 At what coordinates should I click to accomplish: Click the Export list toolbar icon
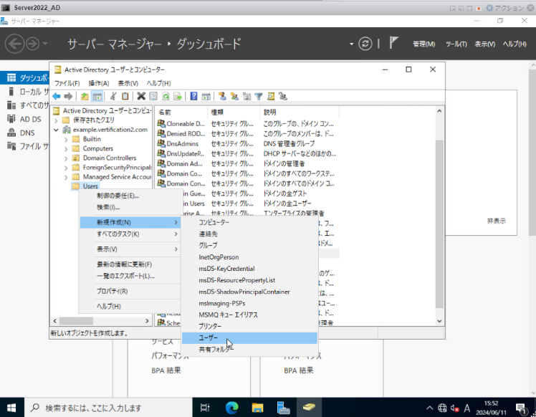pos(178,97)
